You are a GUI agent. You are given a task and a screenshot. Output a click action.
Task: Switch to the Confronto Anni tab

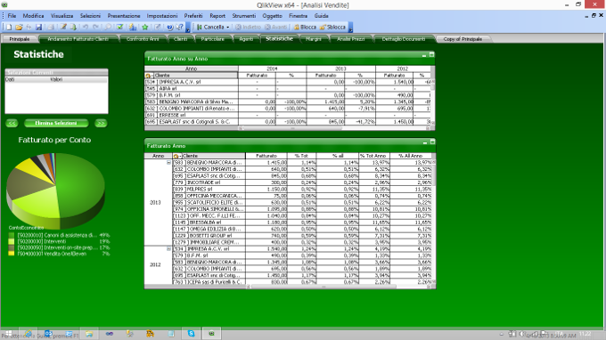(143, 39)
